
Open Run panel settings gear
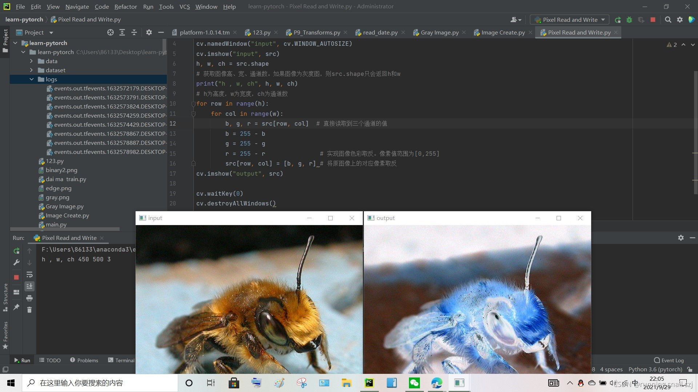pos(681,238)
